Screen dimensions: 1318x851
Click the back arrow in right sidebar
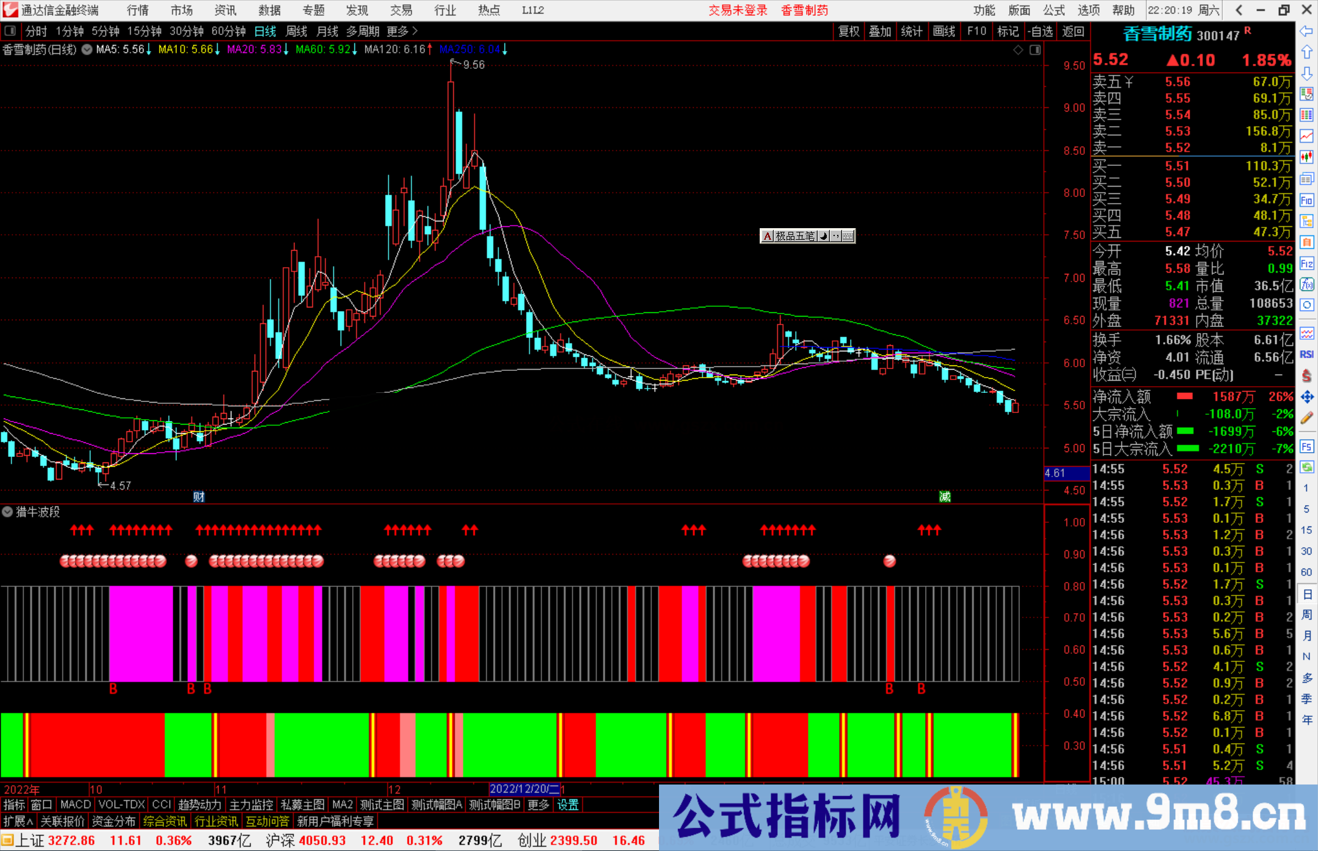[x=1306, y=31]
